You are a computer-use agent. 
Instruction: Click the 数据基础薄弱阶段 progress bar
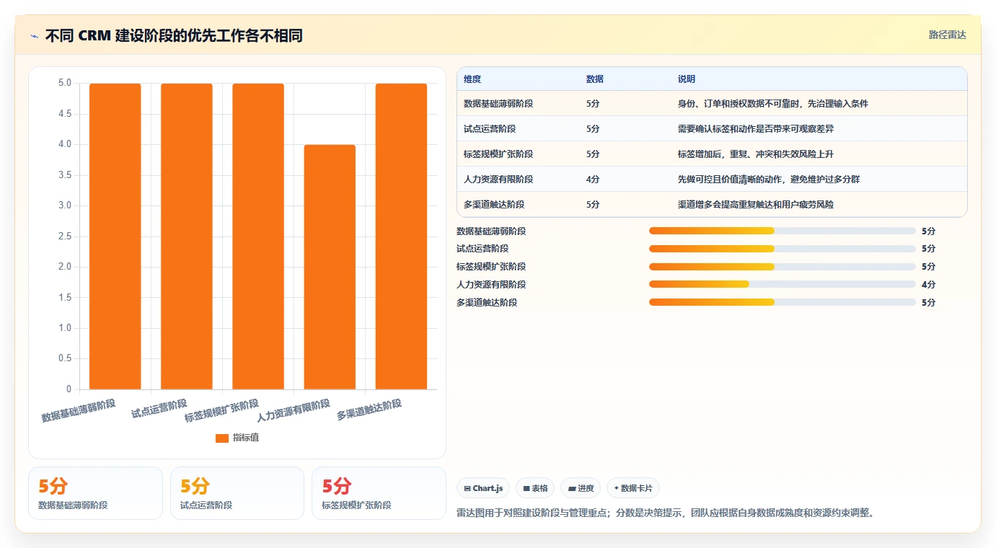pyautogui.click(x=783, y=231)
